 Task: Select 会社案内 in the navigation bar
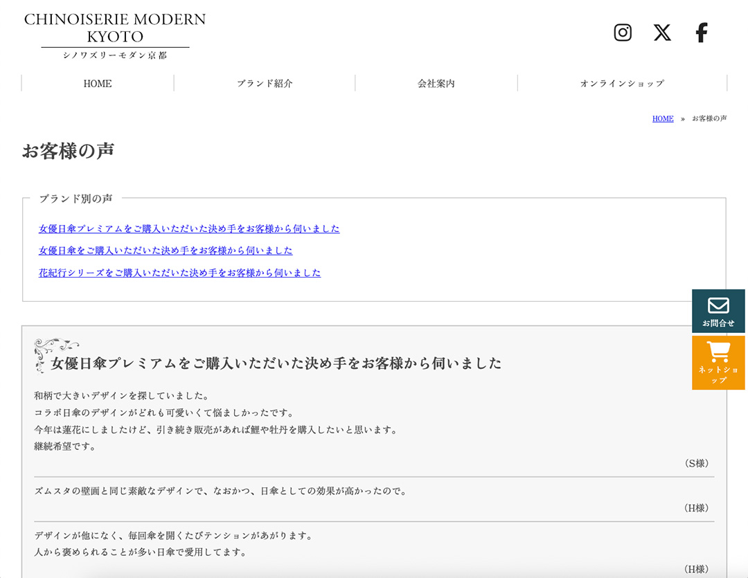pyautogui.click(x=436, y=84)
